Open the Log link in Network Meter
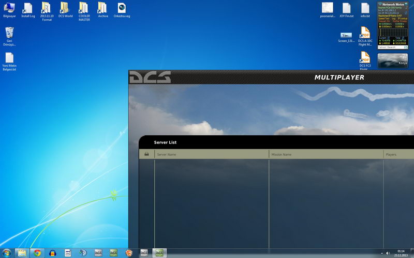Image resolution: width=414 pixels, height=258 pixels. (x=393, y=19)
